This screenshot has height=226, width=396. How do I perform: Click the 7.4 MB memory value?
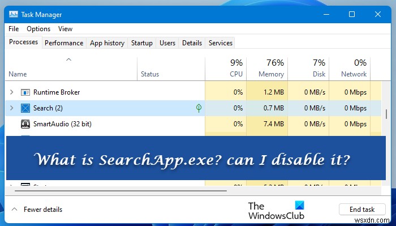pos(274,124)
